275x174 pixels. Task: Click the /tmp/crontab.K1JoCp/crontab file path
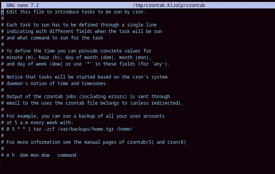[169, 5]
